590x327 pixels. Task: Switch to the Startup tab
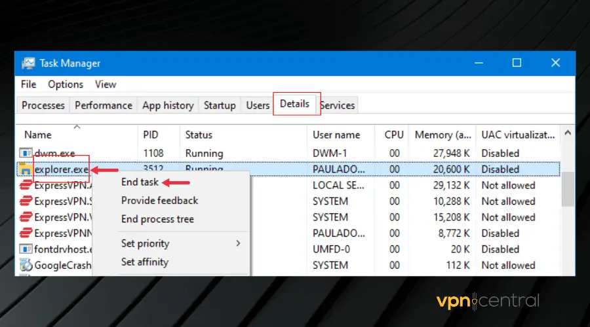[x=220, y=105]
